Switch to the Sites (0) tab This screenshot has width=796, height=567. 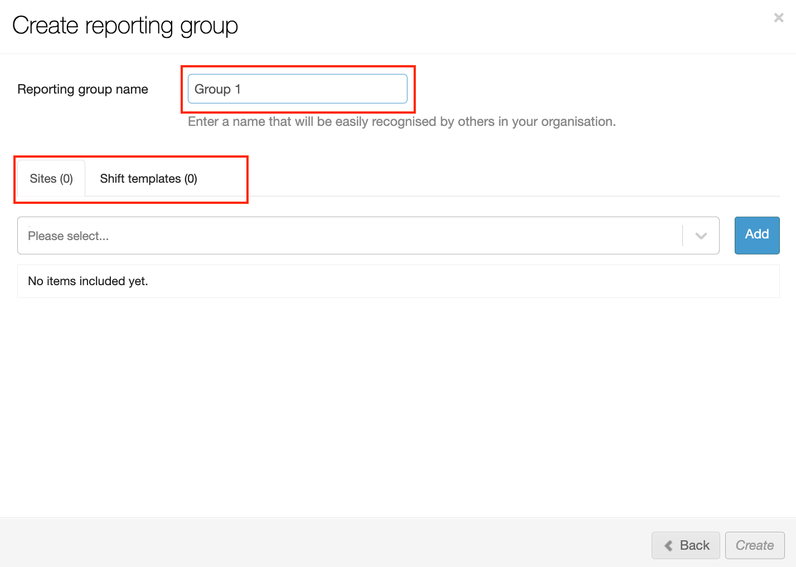pyautogui.click(x=51, y=179)
